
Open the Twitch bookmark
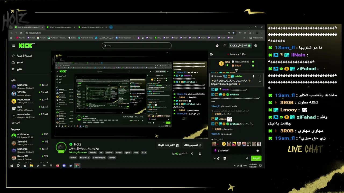[31, 38]
